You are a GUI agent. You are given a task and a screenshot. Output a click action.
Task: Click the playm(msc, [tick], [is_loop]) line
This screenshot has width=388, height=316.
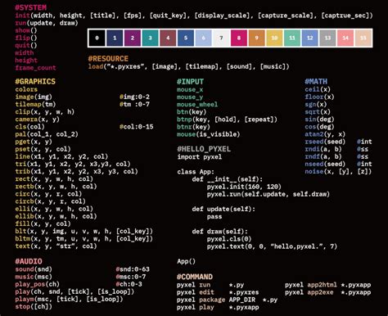coord(69,299)
